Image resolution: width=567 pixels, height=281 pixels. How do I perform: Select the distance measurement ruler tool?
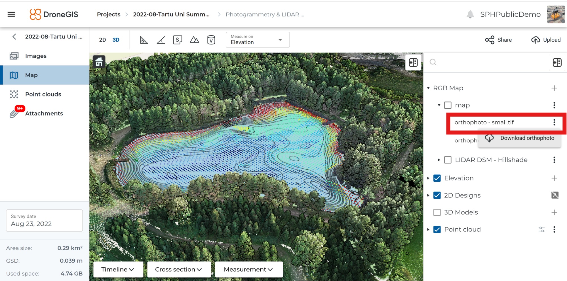coord(144,40)
